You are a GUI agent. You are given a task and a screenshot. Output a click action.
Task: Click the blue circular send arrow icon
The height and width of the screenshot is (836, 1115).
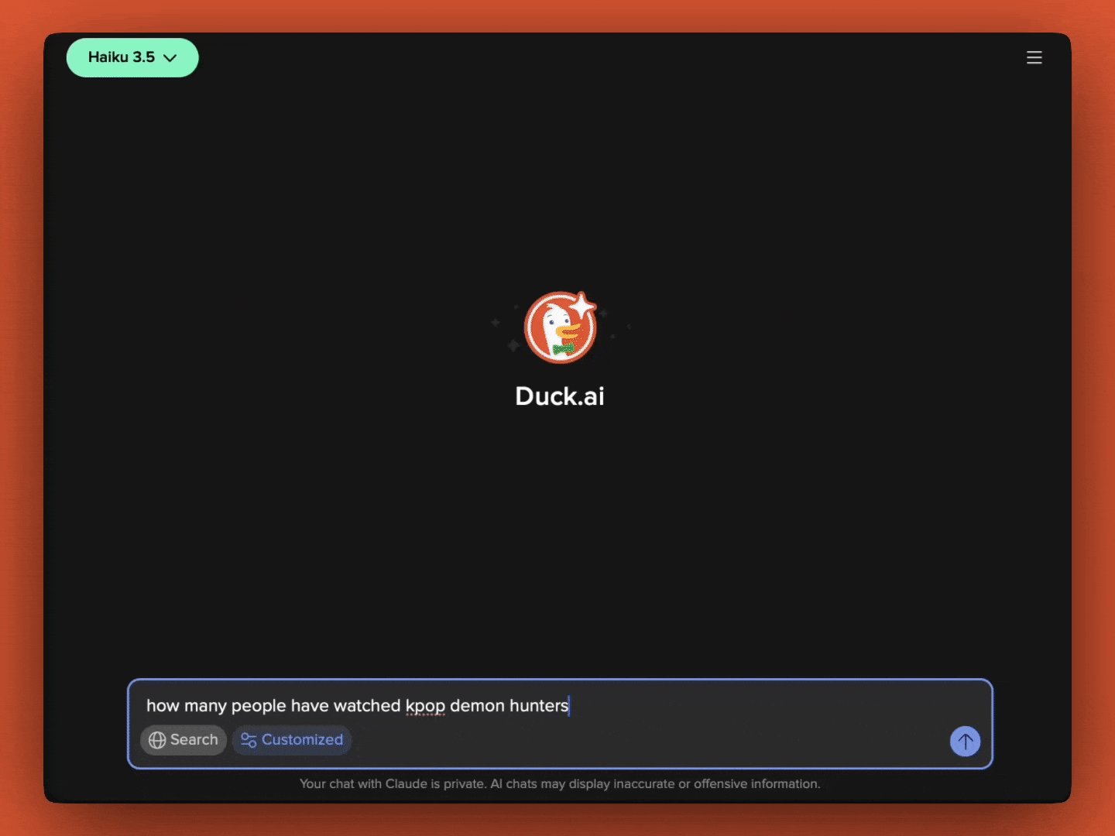[x=966, y=742]
